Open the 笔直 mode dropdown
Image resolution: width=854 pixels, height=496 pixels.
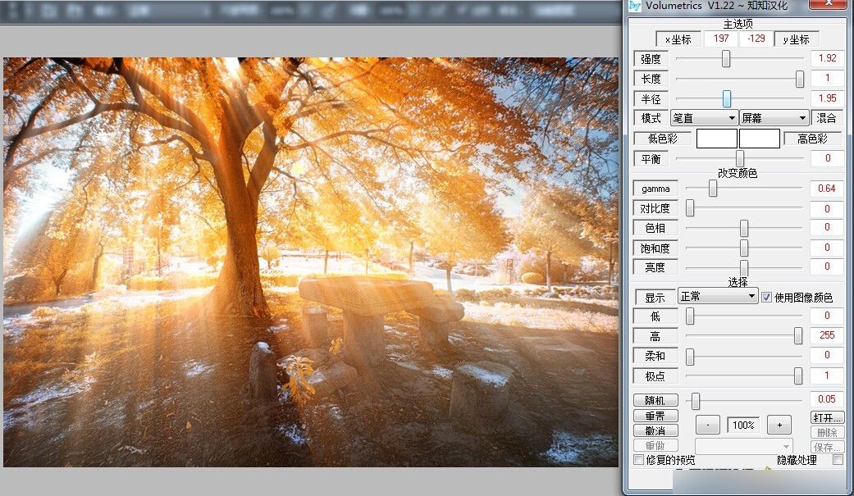pyautogui.click(x=704, y=118)
